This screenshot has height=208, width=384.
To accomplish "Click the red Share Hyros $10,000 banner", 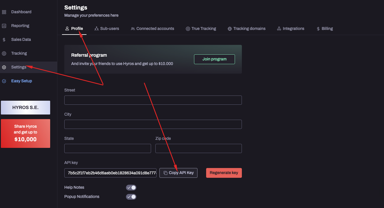I will pos(25,133).
